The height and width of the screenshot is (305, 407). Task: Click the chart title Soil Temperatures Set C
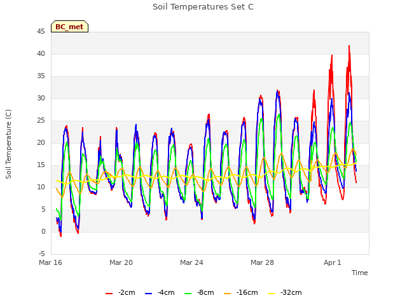pyautogui.click(x=203, y=7)
